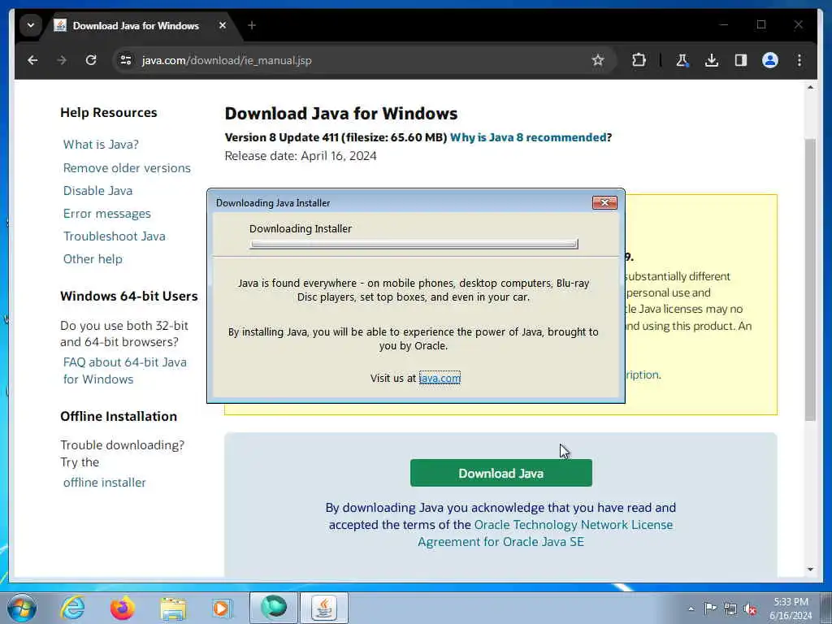832x624 pixels.
Task: Open the Error messages link
Action: coord(106,214)
